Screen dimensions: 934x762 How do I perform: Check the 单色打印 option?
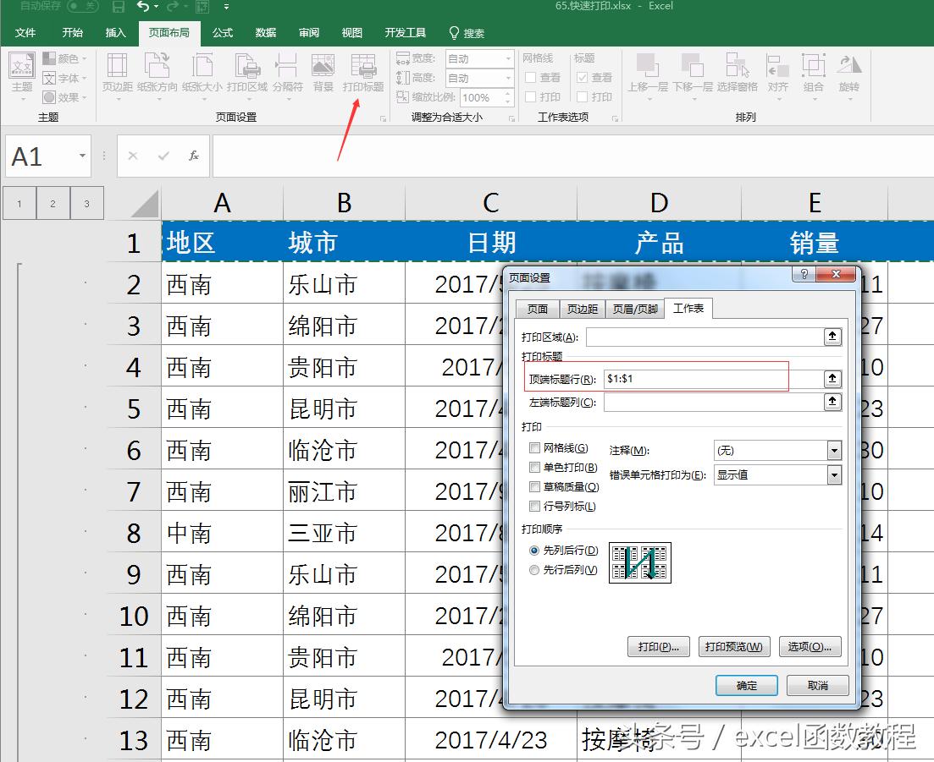point(533,467)
